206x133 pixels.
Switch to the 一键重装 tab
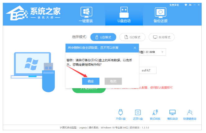pos(86,15)
